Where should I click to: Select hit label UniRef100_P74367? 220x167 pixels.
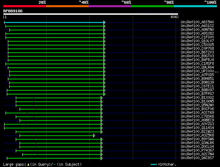197,151
